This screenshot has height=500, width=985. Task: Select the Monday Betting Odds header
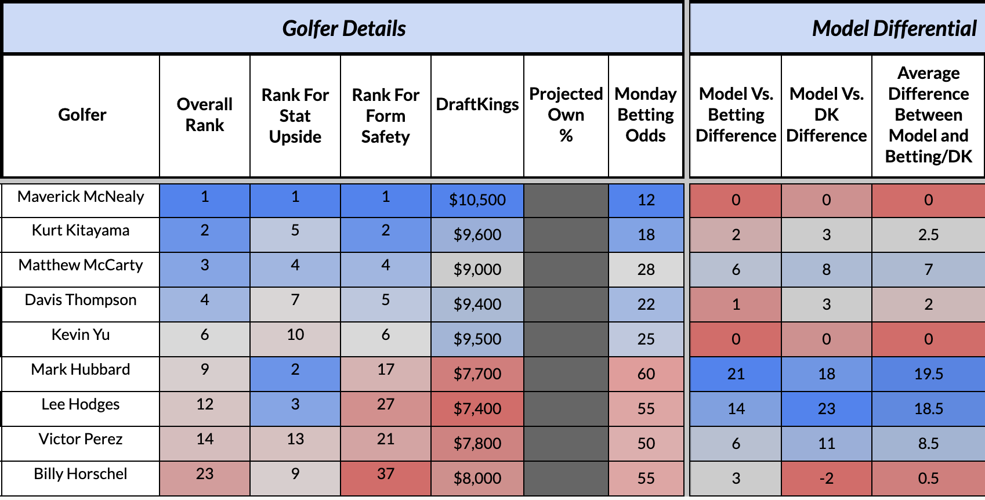point(646,115)
